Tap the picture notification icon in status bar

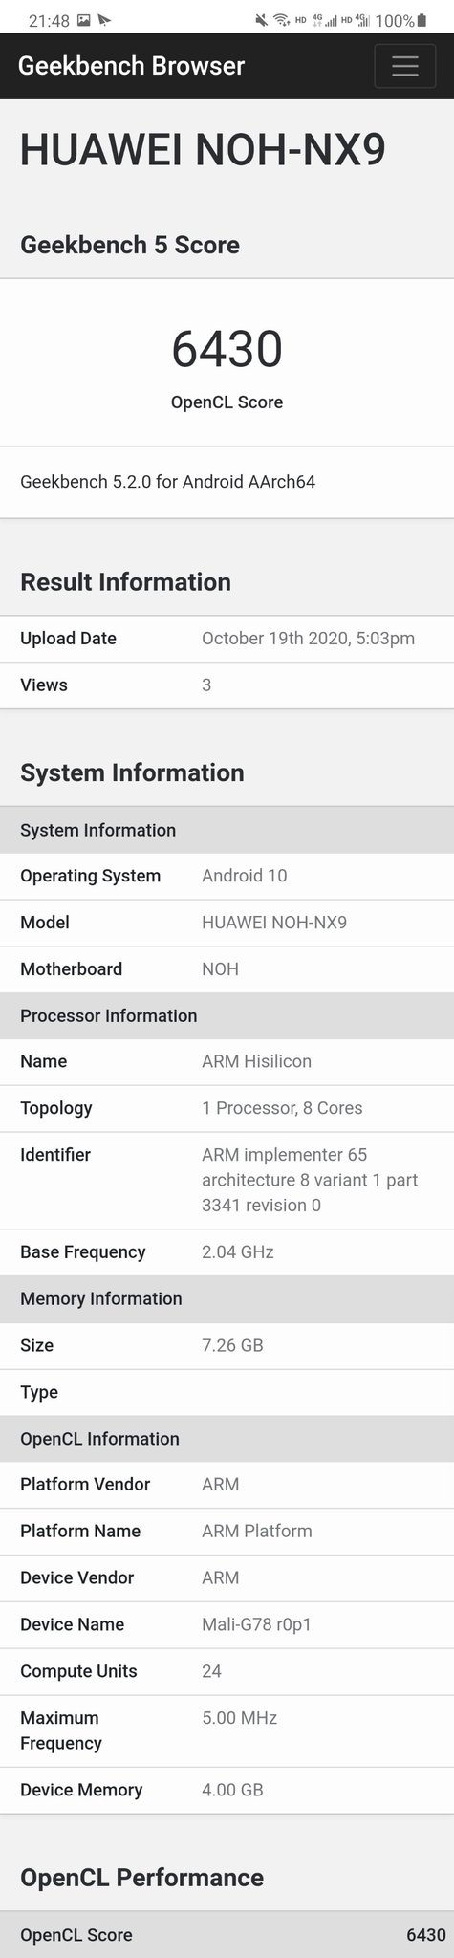(x=83, y=20)
